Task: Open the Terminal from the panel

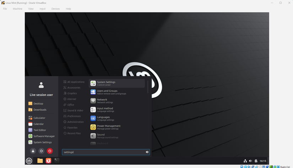Action: tap(57, 161)
